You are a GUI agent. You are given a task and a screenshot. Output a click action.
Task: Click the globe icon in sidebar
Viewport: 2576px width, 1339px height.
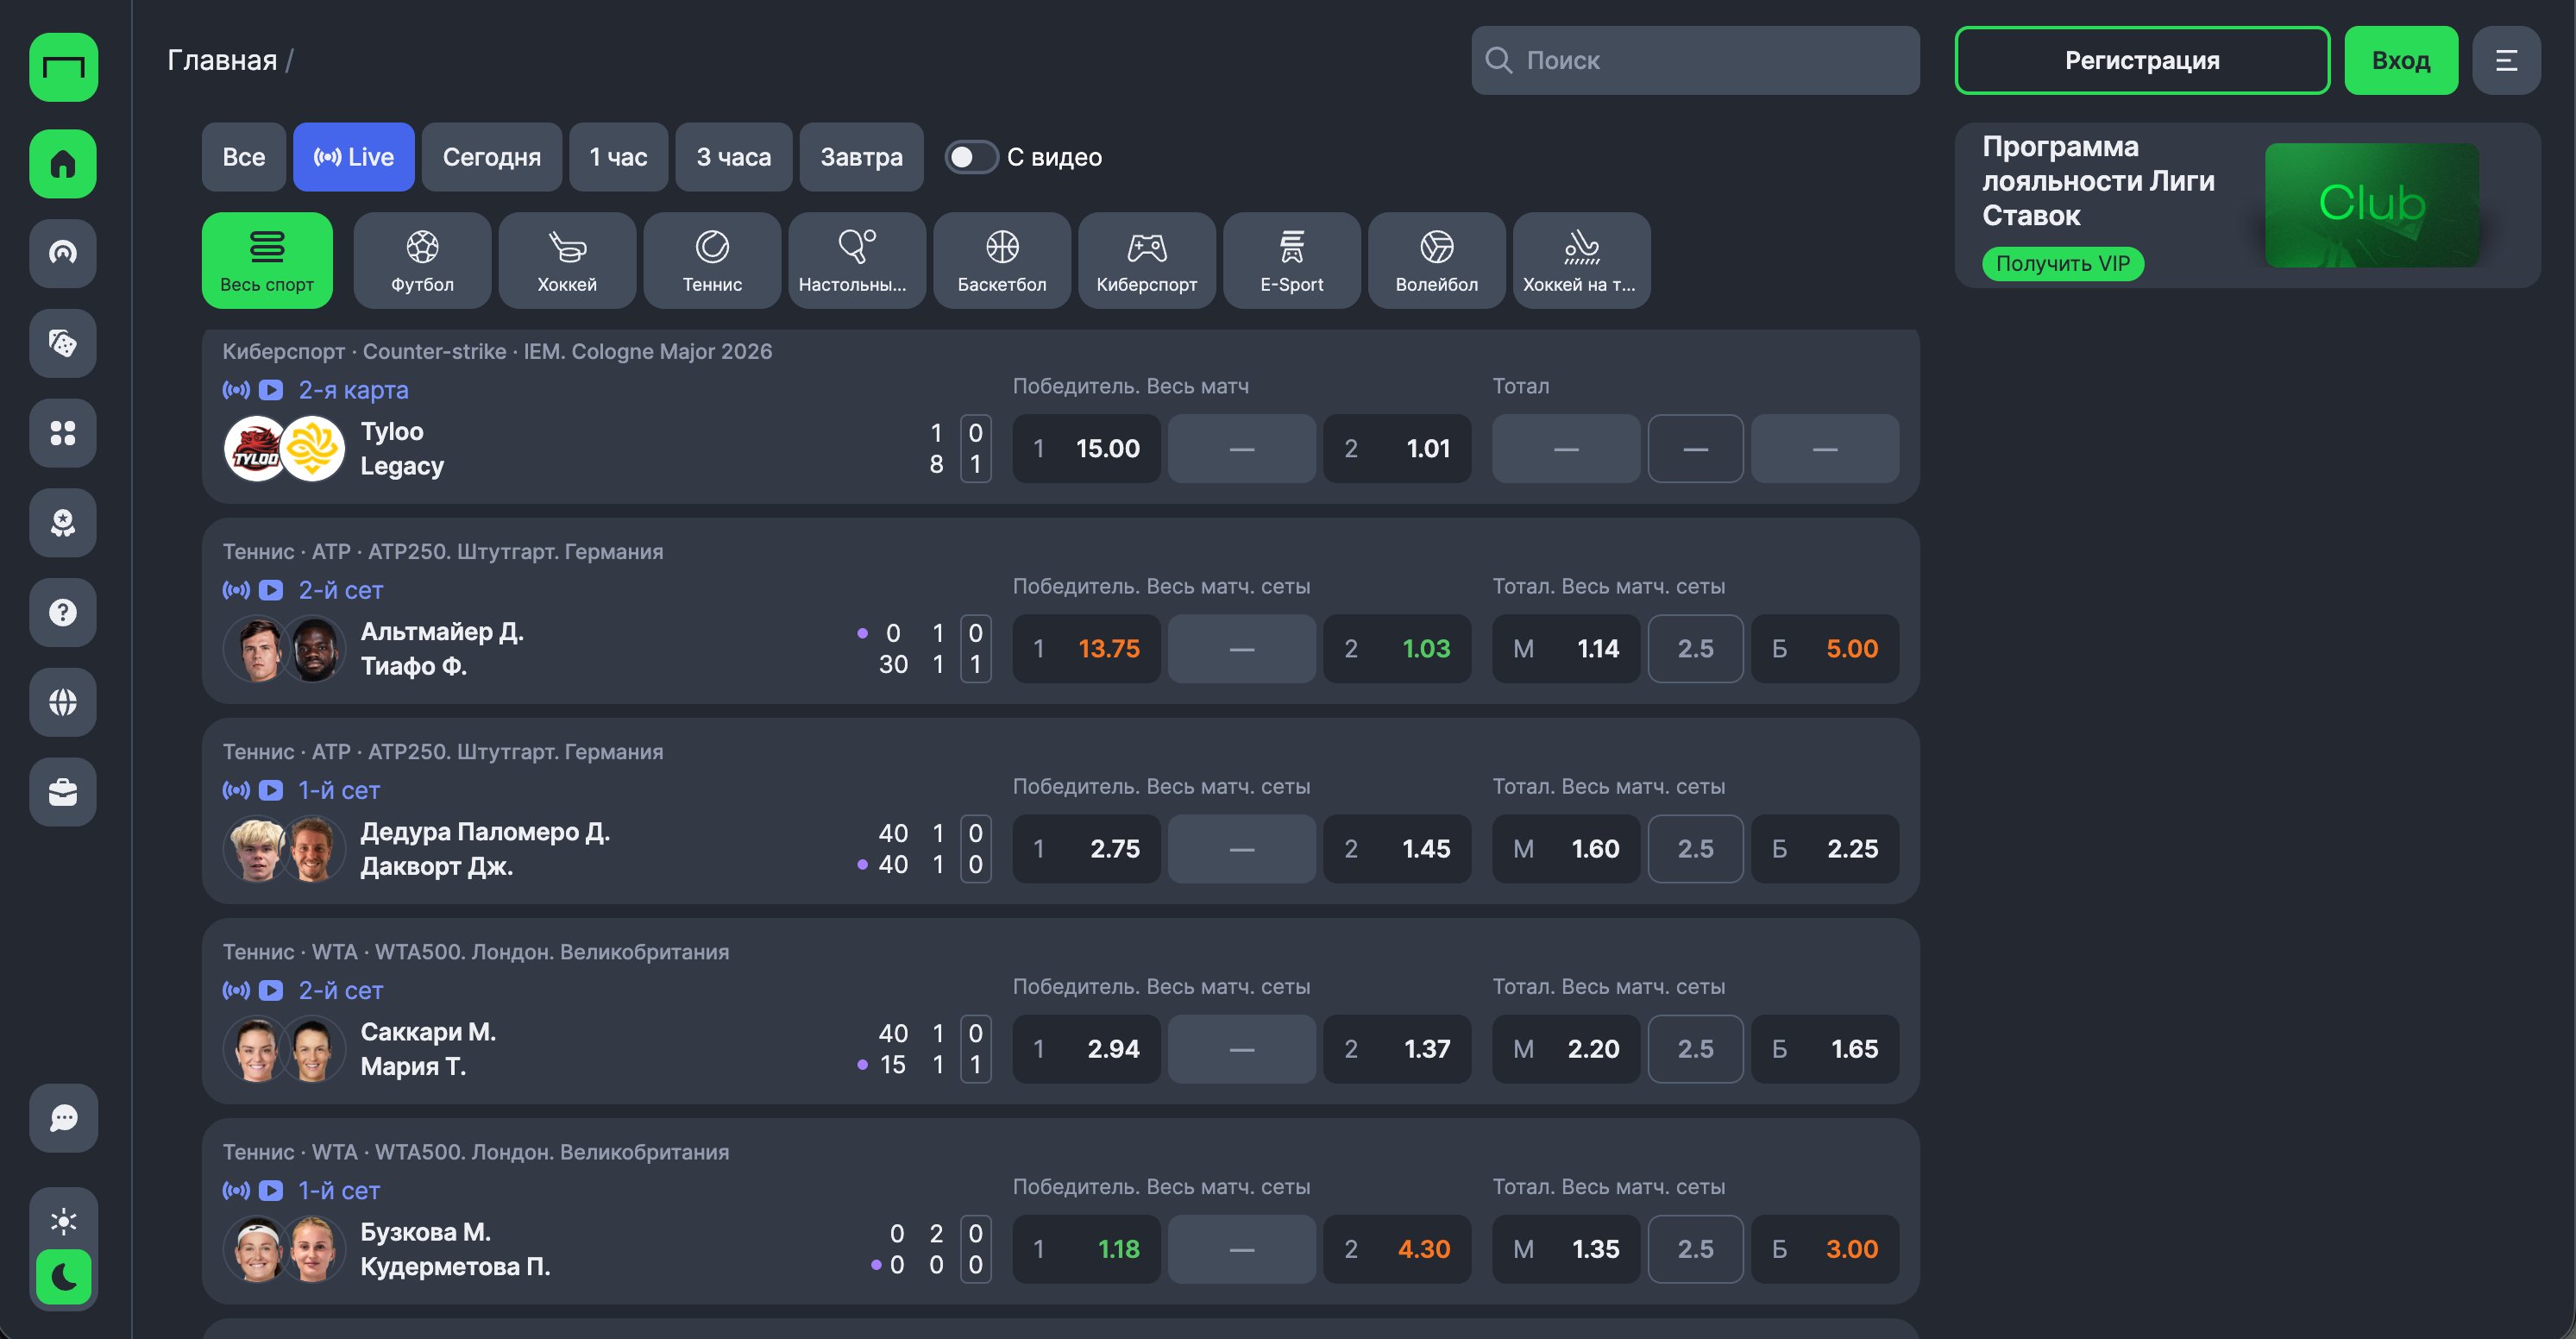pos(63,702)
